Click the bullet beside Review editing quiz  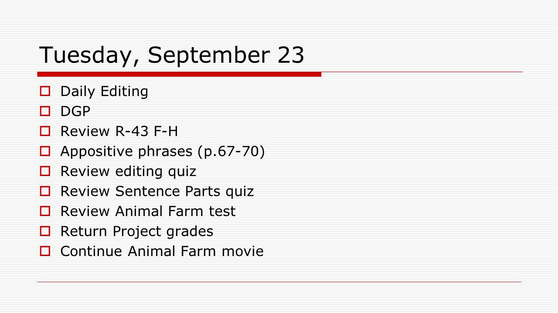[44, 171]
